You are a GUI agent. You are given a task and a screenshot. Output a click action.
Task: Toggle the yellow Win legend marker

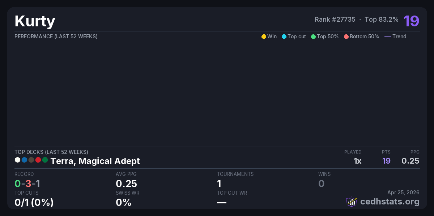264,36
